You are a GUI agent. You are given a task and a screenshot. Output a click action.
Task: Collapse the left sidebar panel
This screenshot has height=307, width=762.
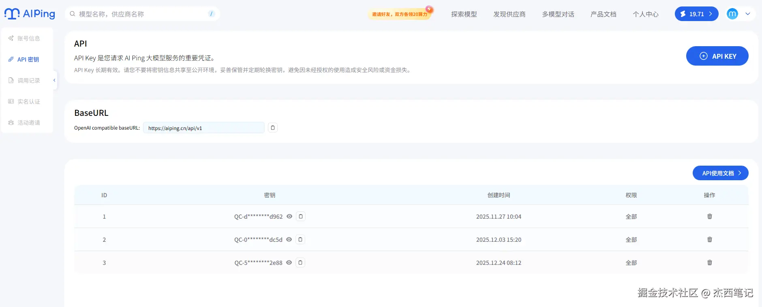[x=55, y=80]
